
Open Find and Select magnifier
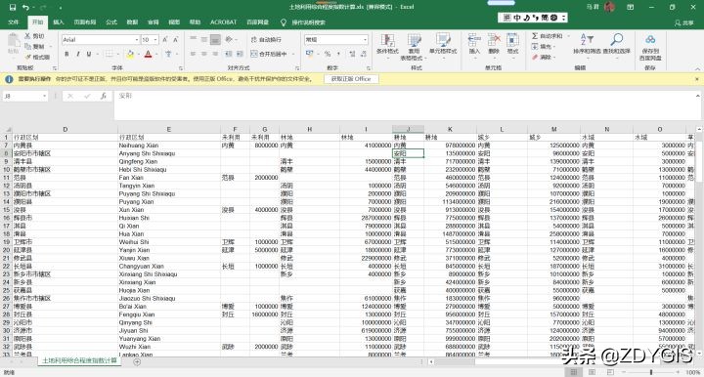[x=616, y=44]
